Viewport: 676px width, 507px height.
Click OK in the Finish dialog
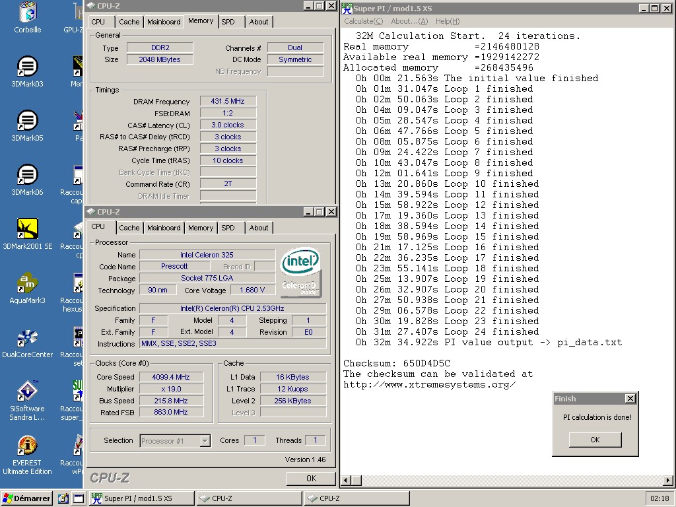595,440
